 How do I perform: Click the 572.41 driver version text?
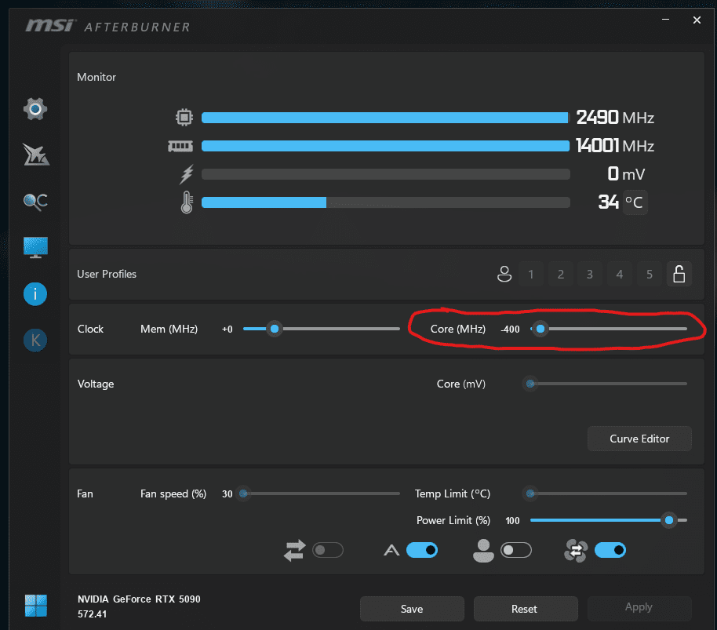92,614
